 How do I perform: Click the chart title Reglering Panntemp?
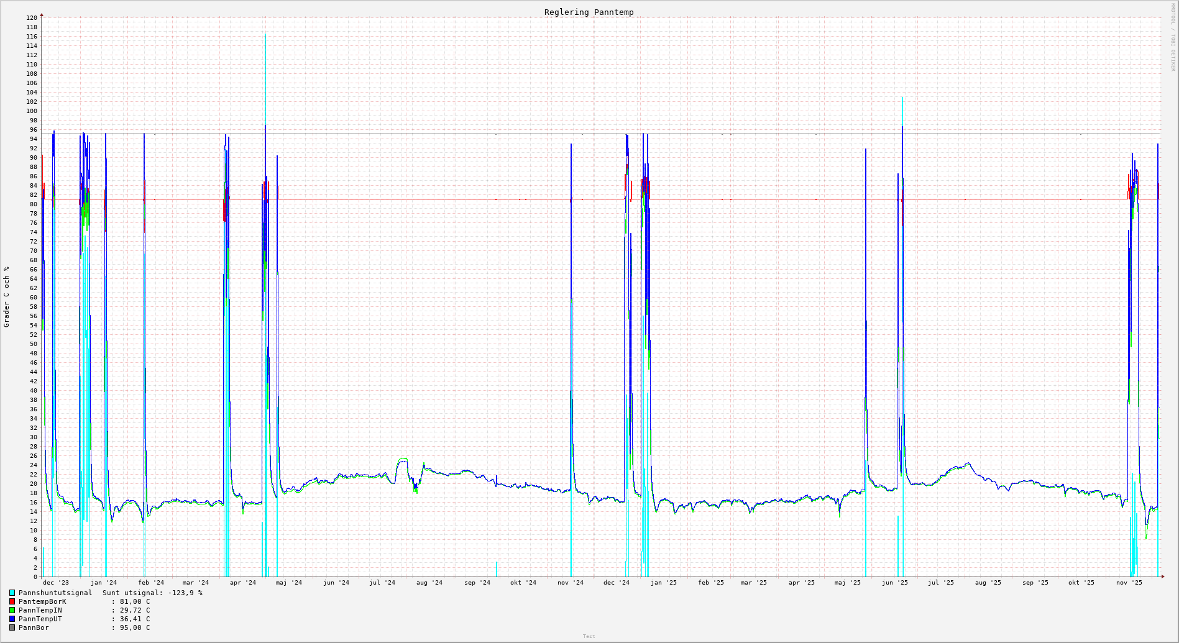[x=589, y=12]
